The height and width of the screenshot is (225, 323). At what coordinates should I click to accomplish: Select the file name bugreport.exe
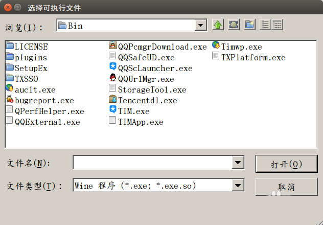[x=44, y=101]
